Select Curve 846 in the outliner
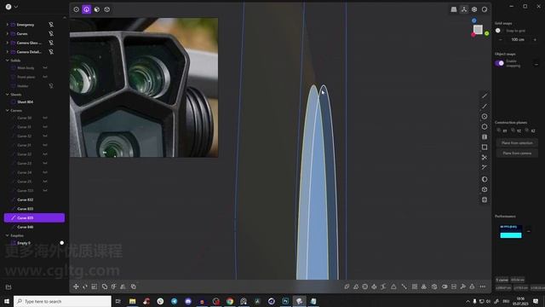 (25, 227)
